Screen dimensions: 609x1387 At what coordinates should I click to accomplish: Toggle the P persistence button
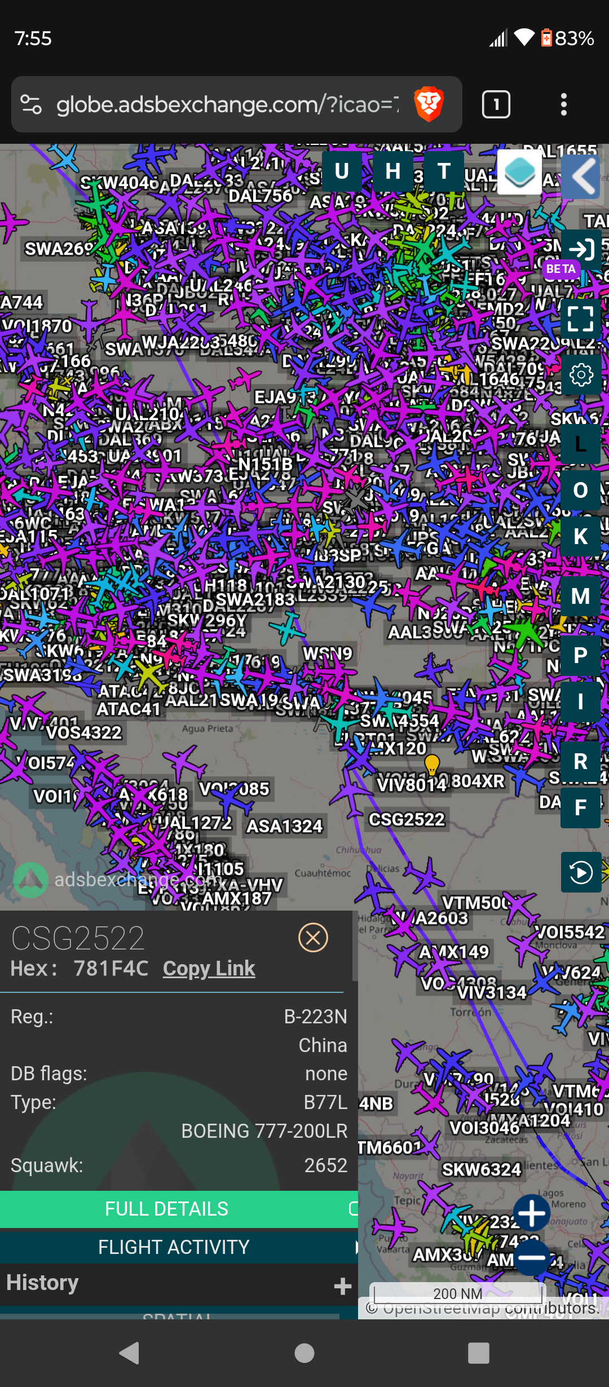[x=581, y=656]
